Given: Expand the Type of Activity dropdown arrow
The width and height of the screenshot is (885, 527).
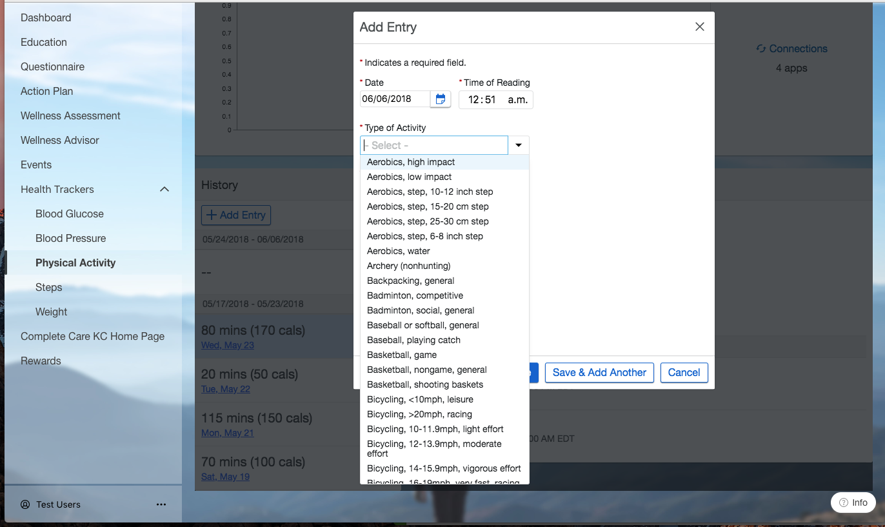Looking at the screenshot, I should [x=519, y=144].
